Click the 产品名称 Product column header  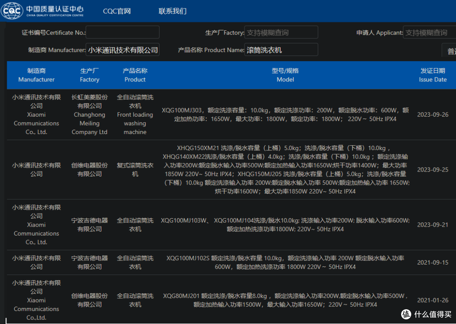135,75
